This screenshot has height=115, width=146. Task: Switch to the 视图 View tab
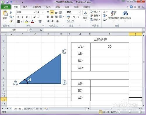76,7
